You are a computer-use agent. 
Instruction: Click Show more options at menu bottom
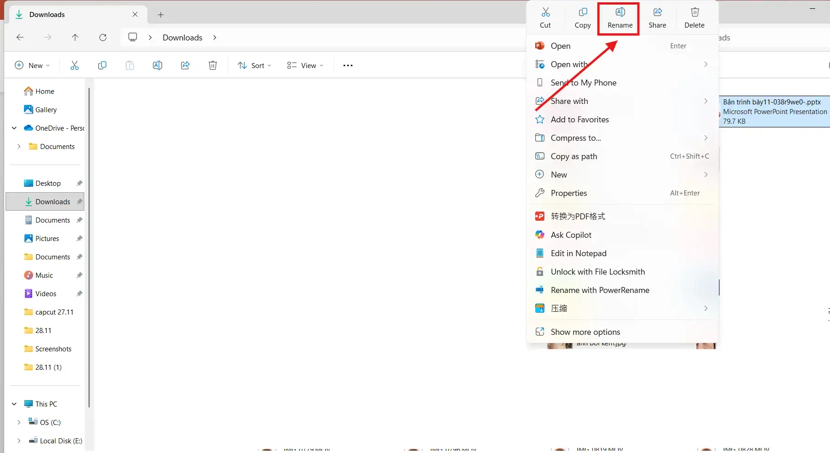pos(585,332)
